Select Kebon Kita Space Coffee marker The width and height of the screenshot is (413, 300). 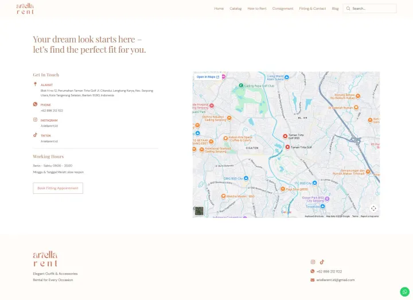tap(225, 138)
